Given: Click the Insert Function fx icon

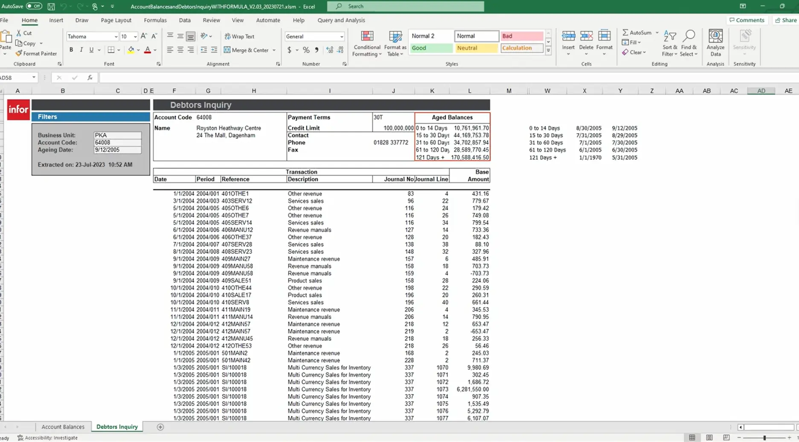Looking at the screenshot, I should (x=90, y=78).
